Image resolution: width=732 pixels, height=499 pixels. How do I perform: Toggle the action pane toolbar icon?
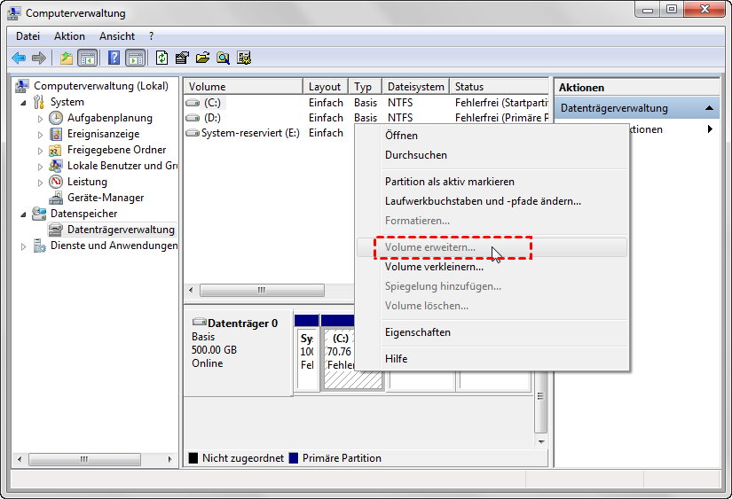pyautogui.click(x=136, y=58)
